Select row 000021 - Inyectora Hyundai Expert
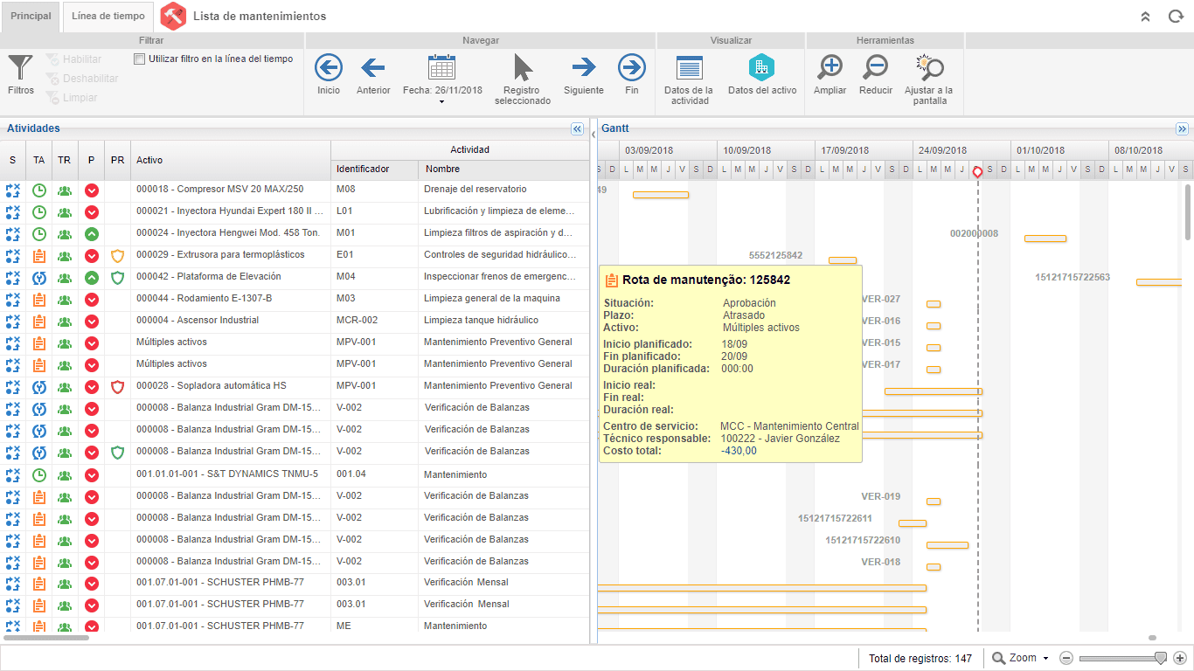 point(295,211)
